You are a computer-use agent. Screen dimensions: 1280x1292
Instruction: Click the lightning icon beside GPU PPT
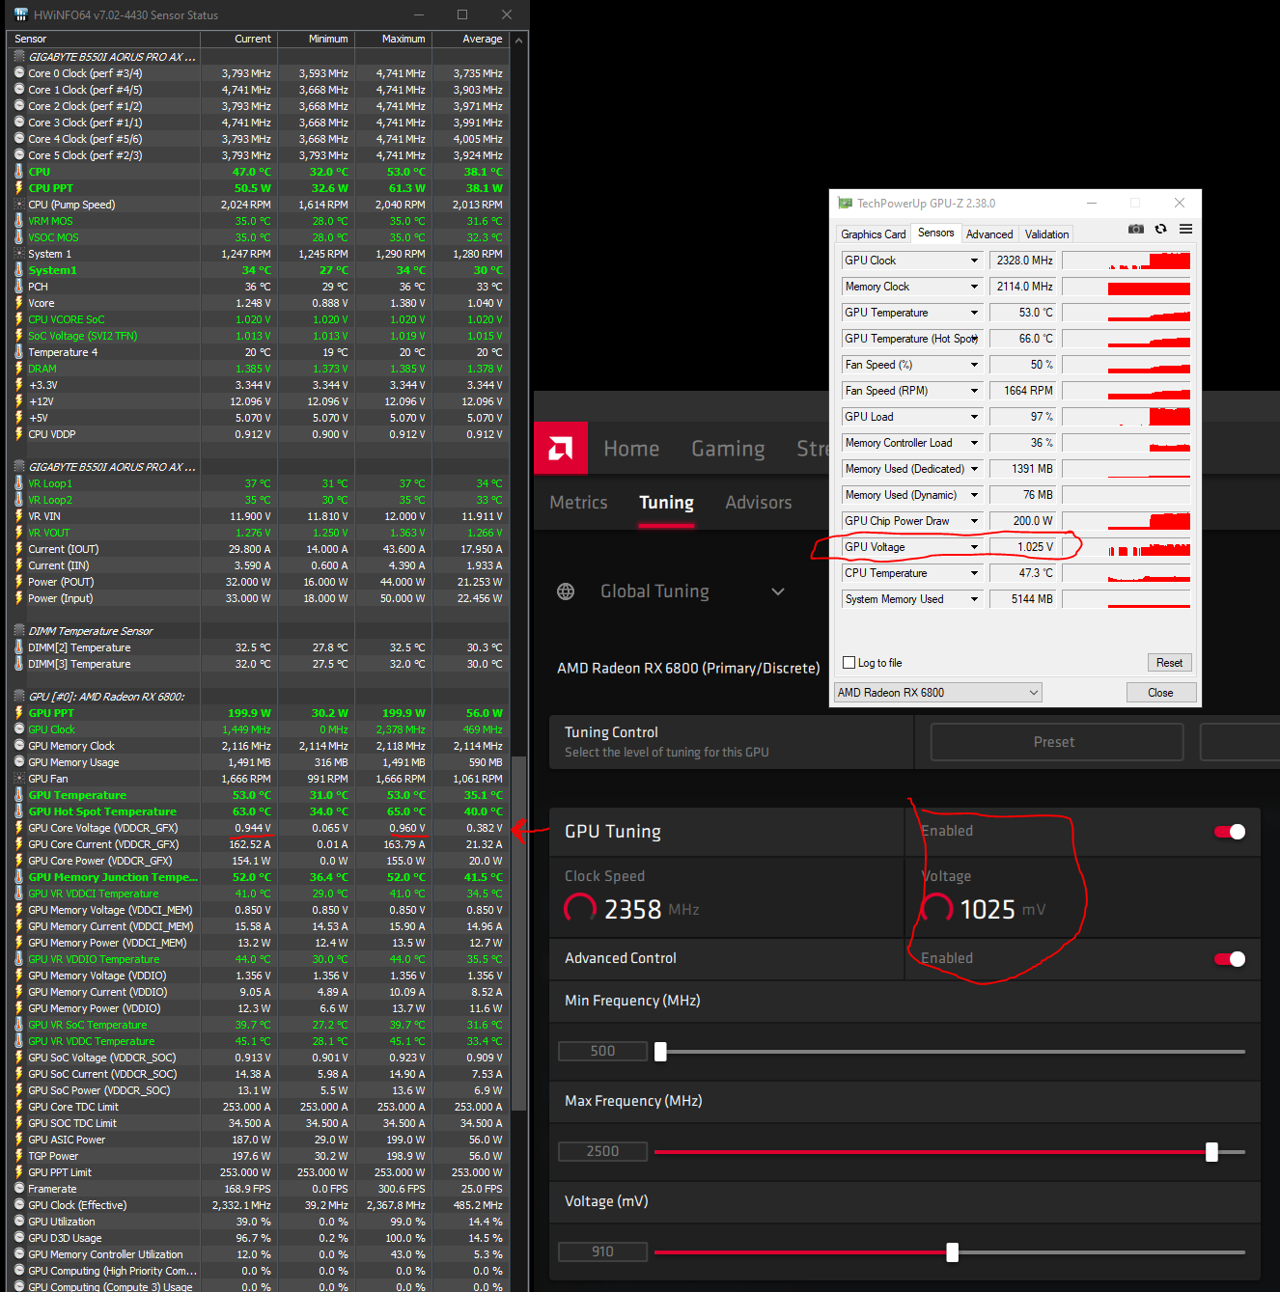tap(19, 713)
